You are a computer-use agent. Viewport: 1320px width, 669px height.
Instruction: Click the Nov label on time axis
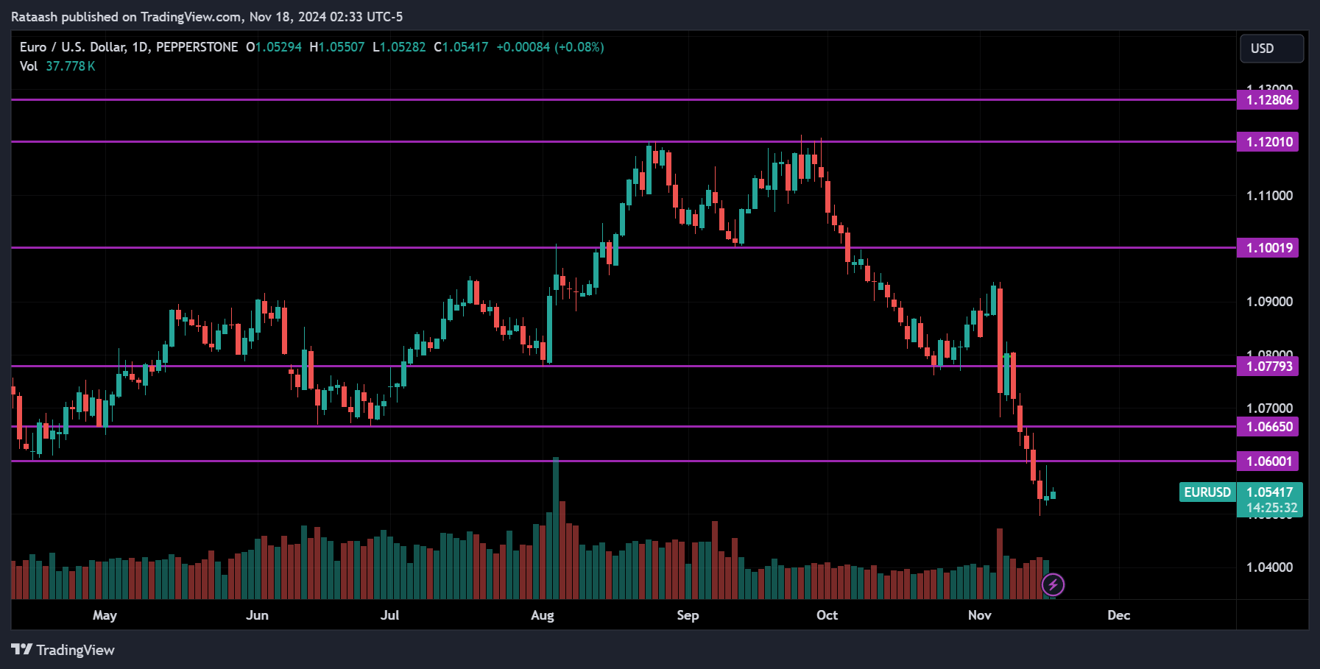click(x=979, y=615)
